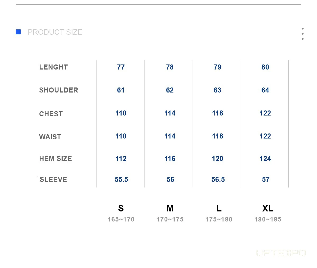Select the M size label
The image size is (317, 268).
(x=170, y=209)
